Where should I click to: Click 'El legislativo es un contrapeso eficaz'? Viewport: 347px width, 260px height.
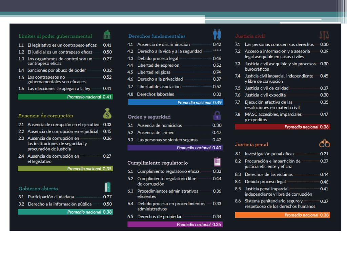(x=62, y=45)
